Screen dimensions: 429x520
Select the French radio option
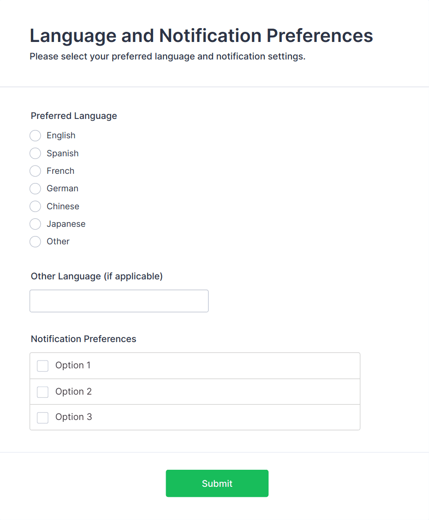coord(36,171)
